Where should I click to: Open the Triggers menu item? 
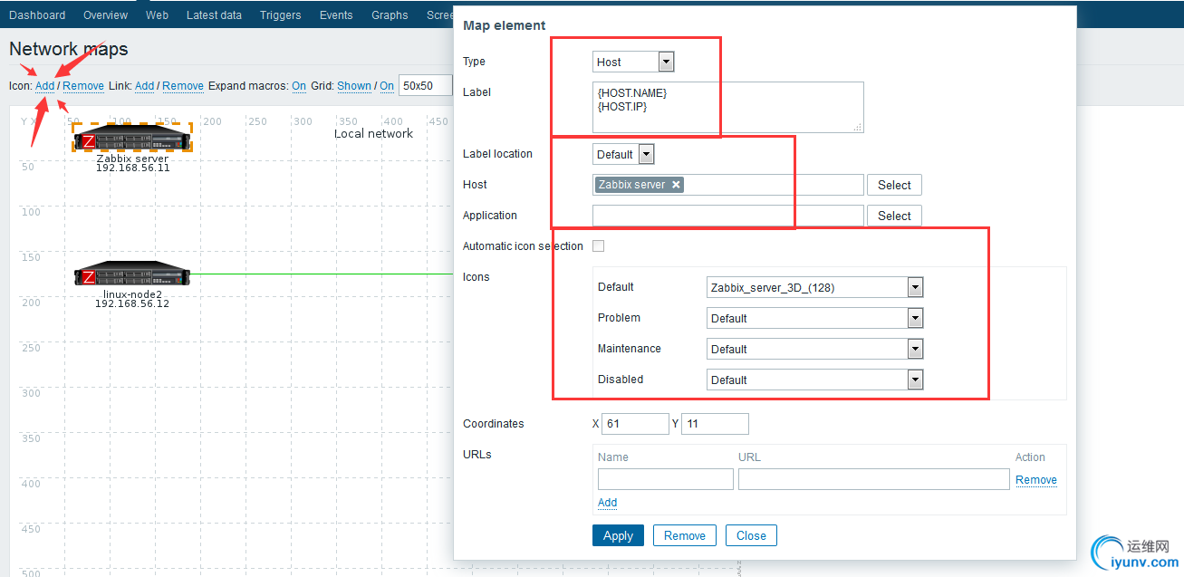280,14
